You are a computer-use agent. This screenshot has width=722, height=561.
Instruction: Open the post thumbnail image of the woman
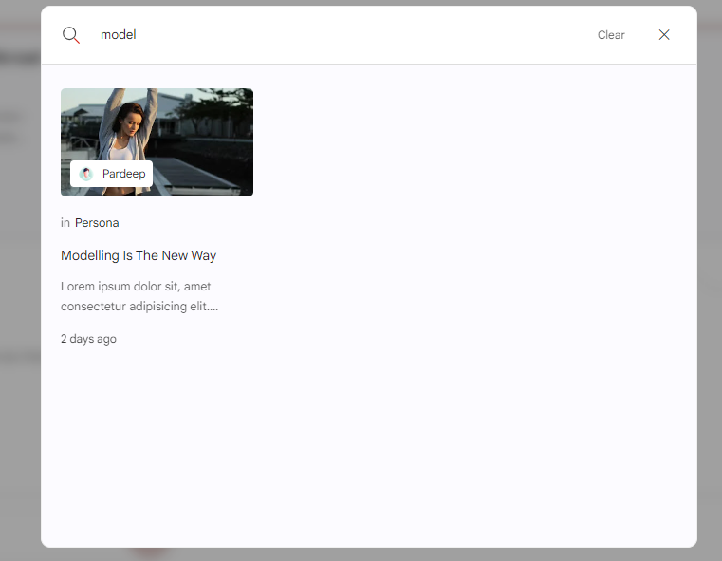157,142
